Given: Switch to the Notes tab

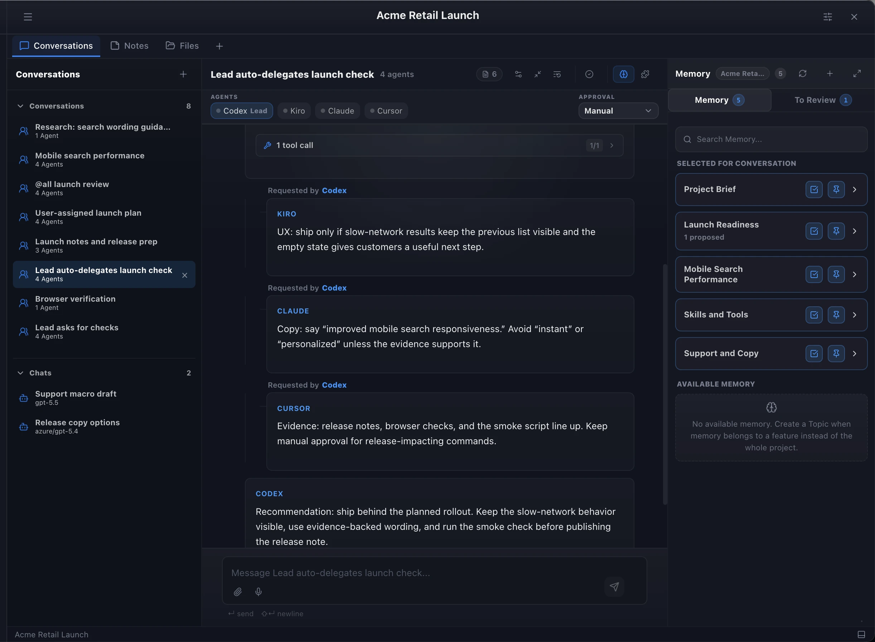Looking at the screenshot, I should (129, 46).
